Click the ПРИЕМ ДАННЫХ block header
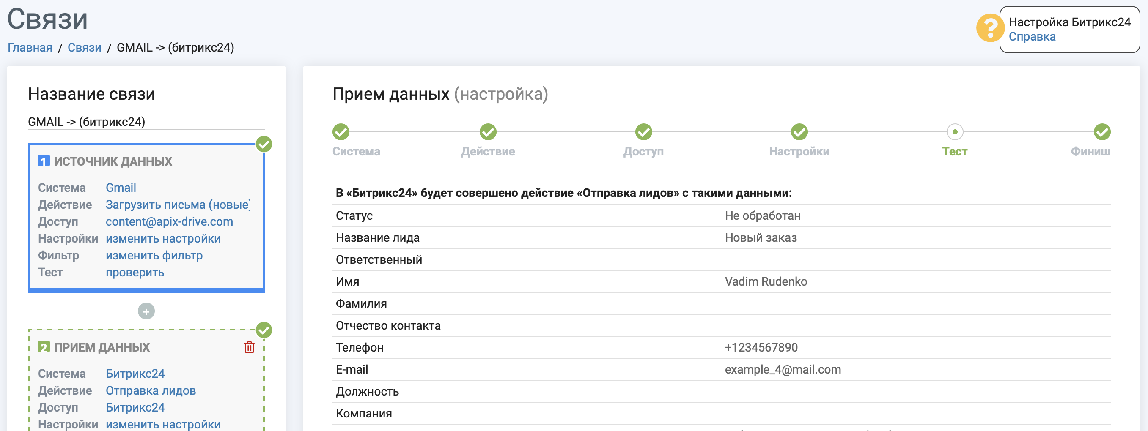Screen dimensions: 1148x431 (102, 347)
